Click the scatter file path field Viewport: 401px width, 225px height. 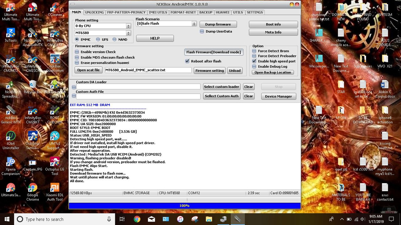pos(148,70)
